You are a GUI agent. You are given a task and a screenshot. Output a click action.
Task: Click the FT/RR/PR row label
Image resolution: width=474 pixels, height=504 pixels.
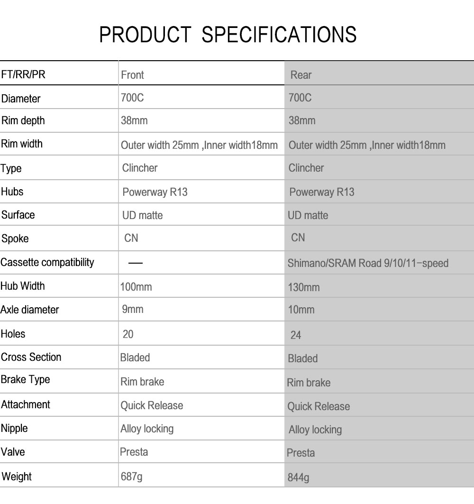pyautogui.click(x=24, y=75)
